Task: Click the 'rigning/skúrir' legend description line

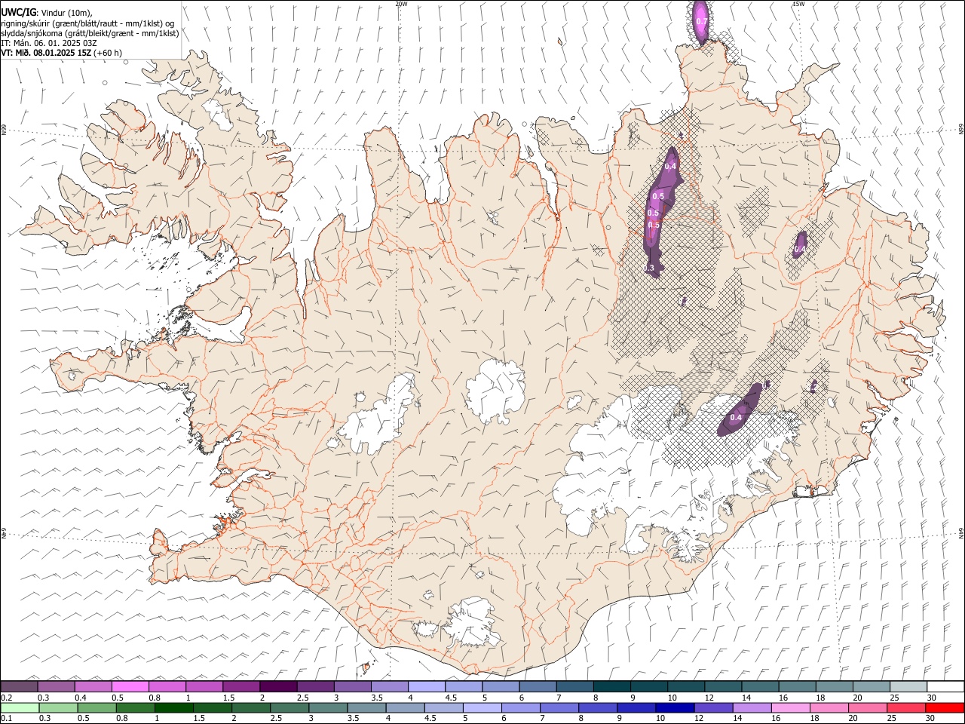Action: pos(87,23)
